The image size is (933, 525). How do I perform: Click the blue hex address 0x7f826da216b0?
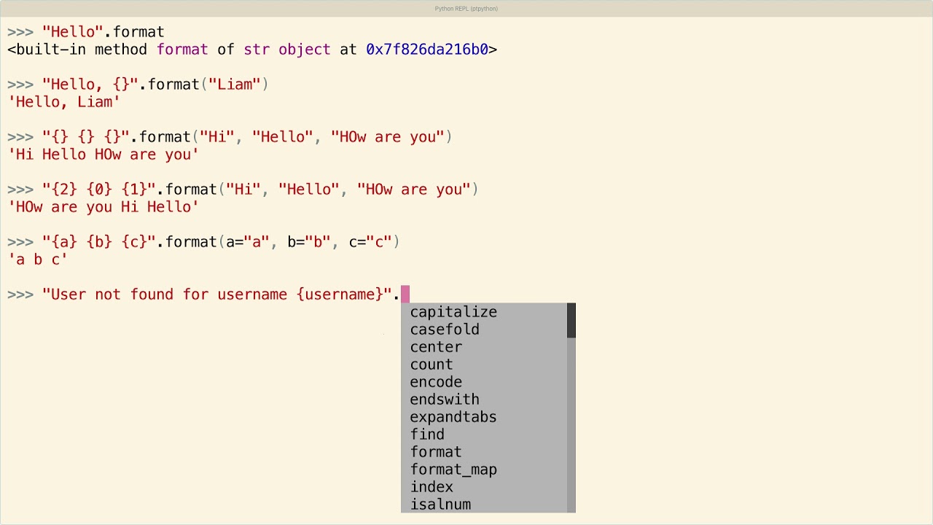(x=427, y=50)
